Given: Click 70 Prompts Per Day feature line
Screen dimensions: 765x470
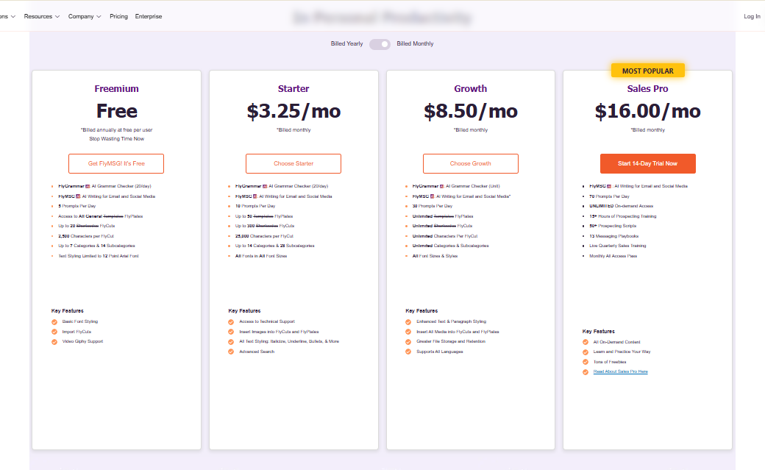Looking at the screenshot, I should click(x=609, y=196).
